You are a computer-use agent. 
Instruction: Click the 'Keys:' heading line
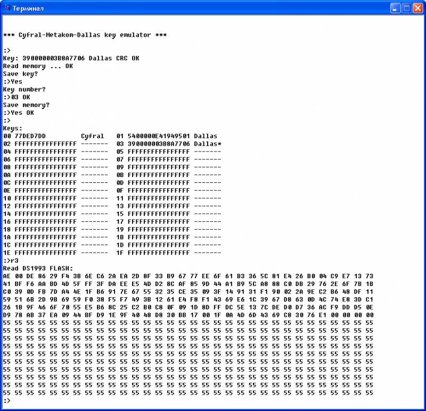(x=12, y=128)
